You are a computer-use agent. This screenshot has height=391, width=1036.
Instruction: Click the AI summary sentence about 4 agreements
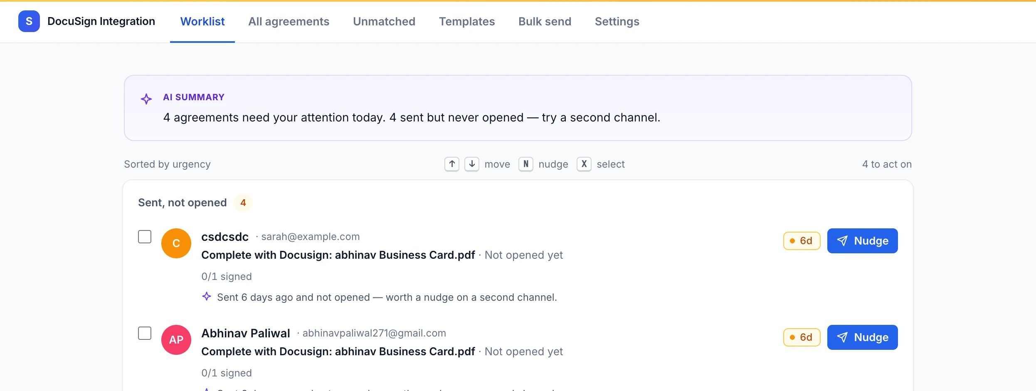pos(412,118)
